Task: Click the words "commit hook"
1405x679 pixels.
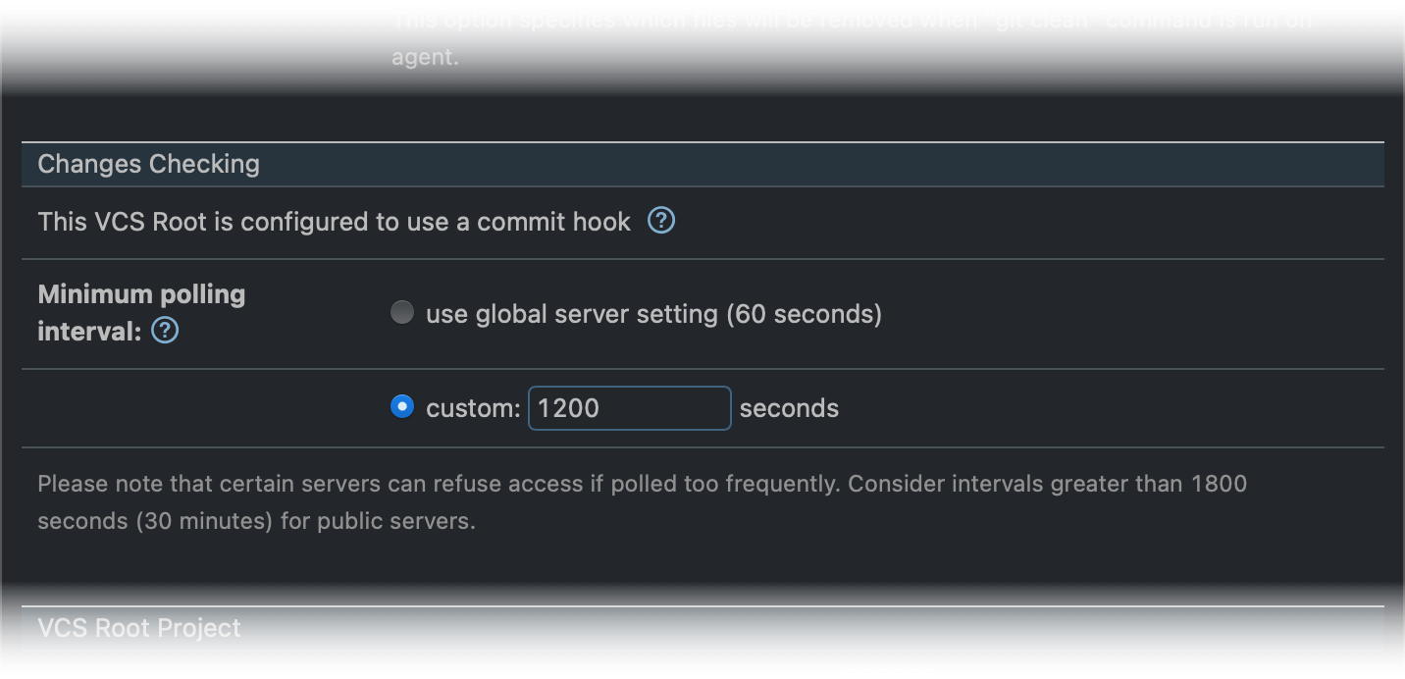Action: 553,222
